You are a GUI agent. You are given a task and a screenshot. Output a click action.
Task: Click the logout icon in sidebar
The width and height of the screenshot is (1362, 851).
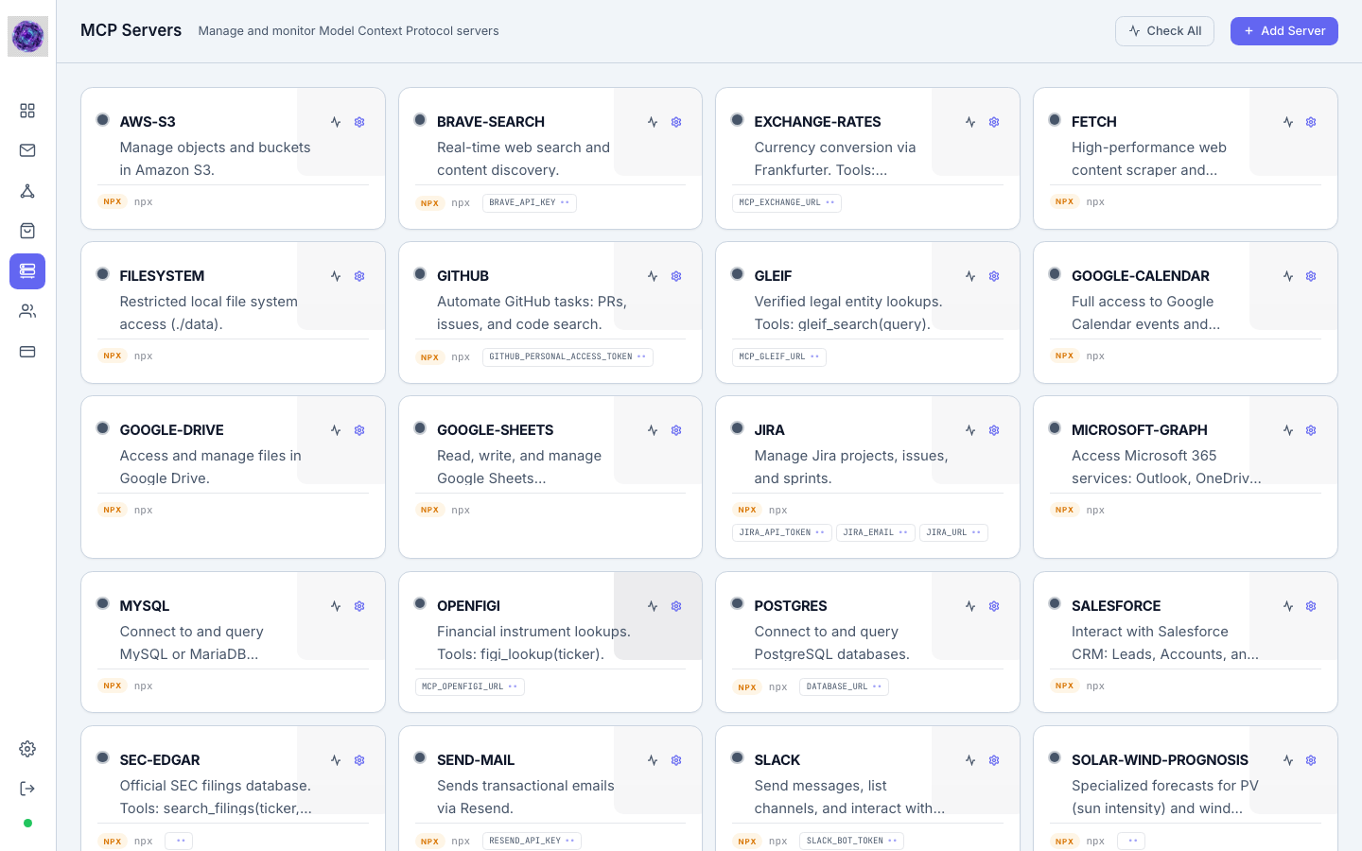[x=27, y=789]
